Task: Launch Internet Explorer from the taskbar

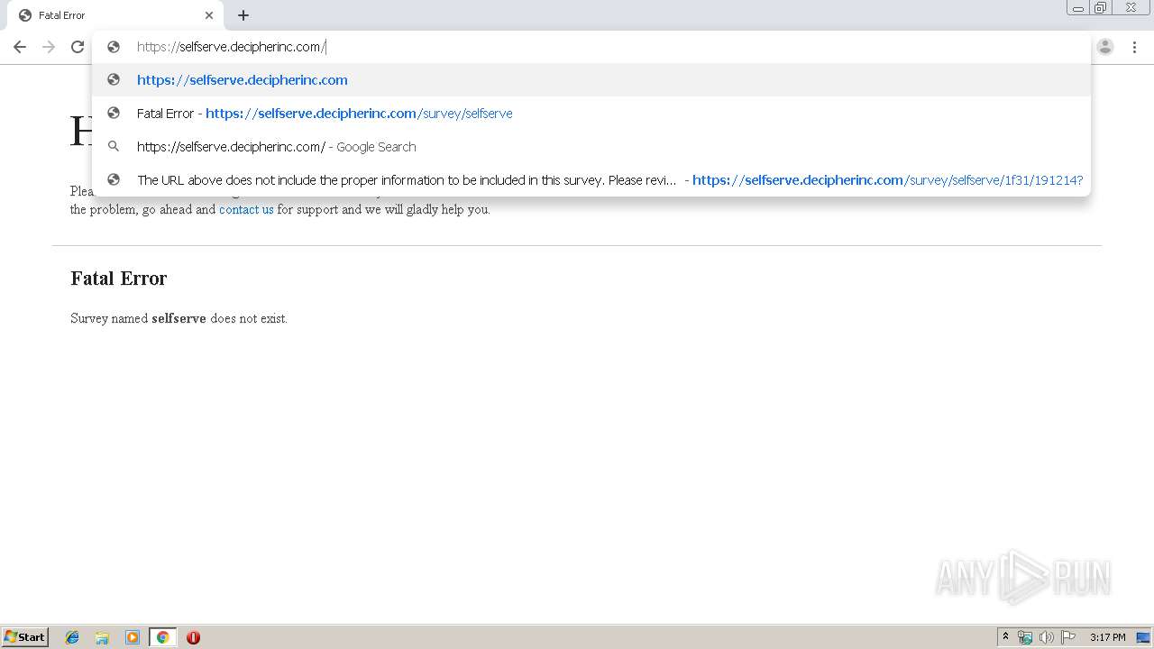Action: 72,637
